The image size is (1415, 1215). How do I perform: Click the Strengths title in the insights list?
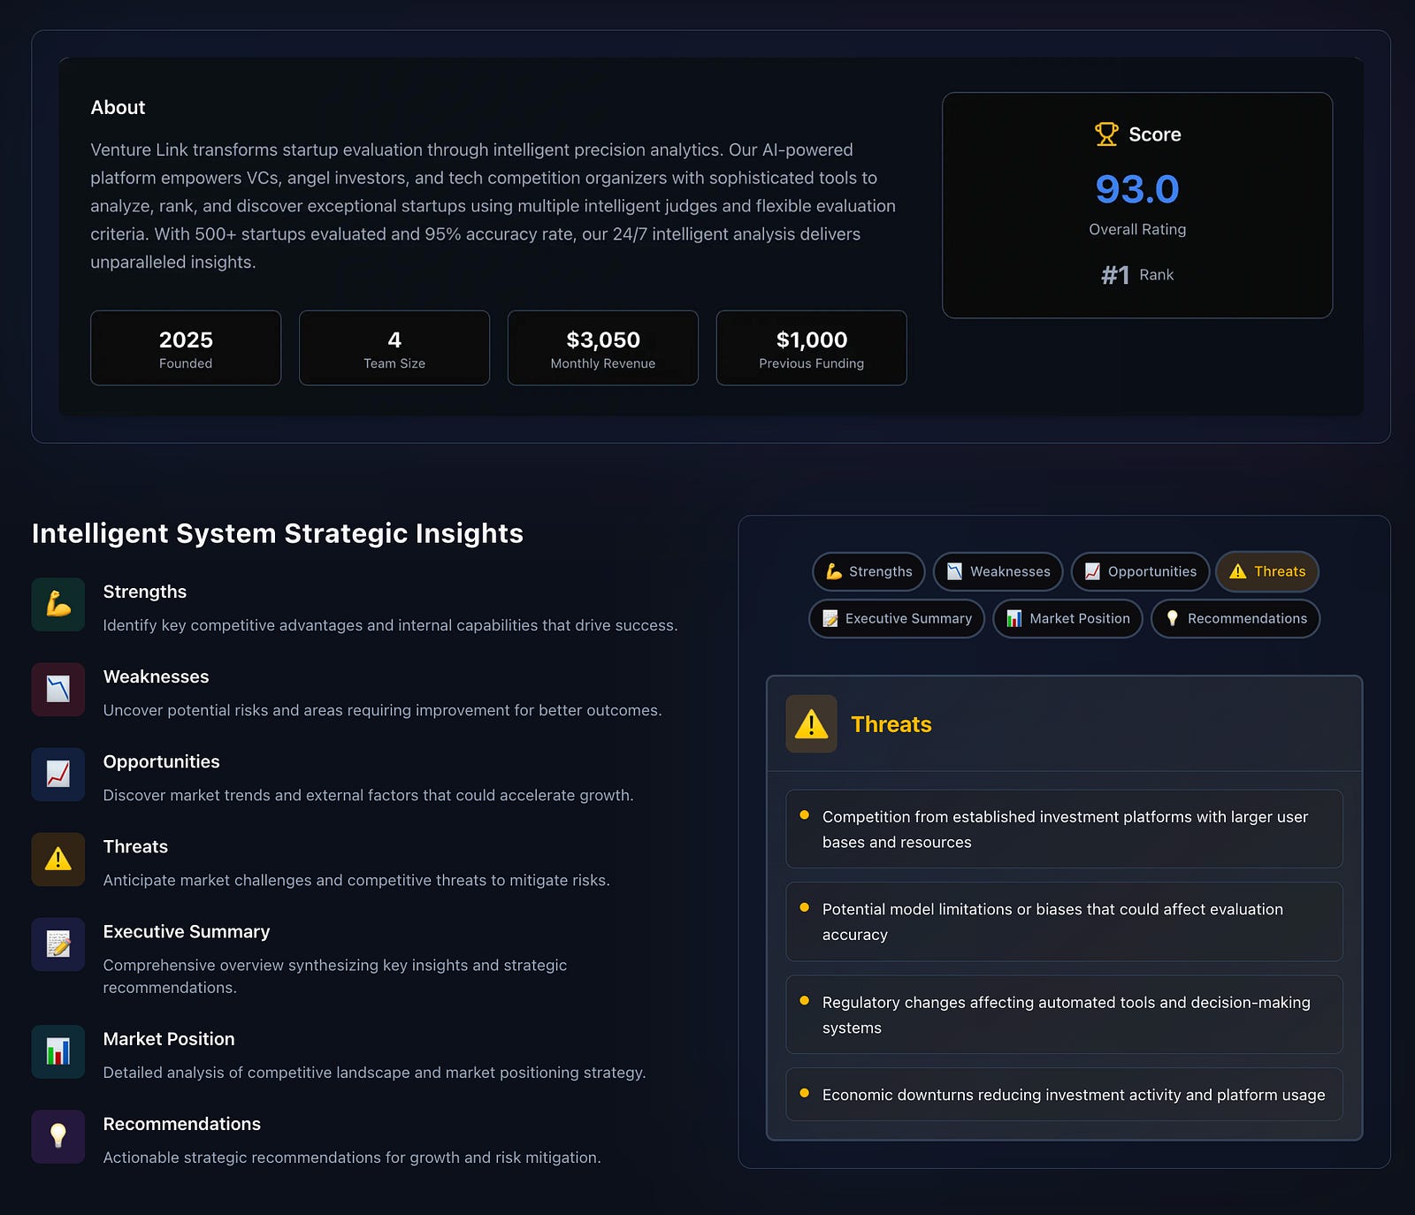coord(145,592)
